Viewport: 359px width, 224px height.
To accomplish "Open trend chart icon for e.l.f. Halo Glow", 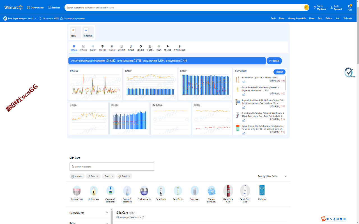I will click(x=244, y=82).
